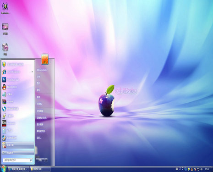The width and height of the screenshot is (213, 172).
Task: Open Documents from the Start menu right pane
Action: point(38,77)
